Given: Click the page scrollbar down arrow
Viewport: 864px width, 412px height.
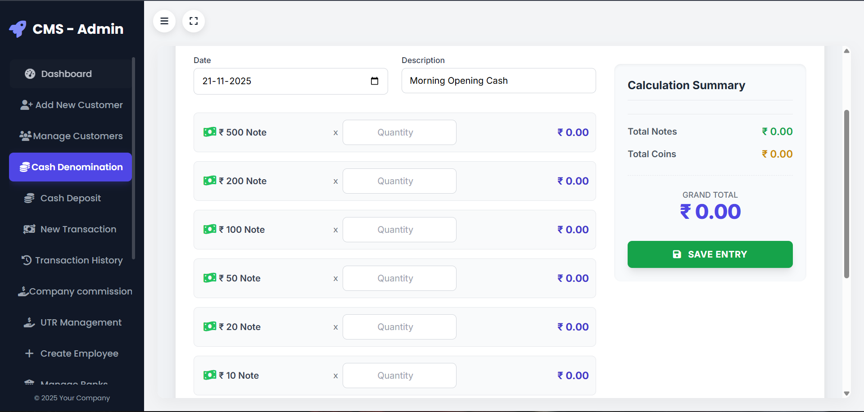Looking at the screenshot, I should click(846, 394).
